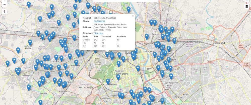The width and height of the screenshot is (251, 105).
Task: Select the marker near Dwarka
Action: coord(29,87)
